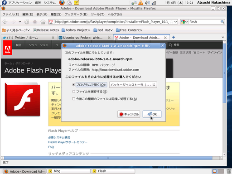This screenshot has height=174, width=232.
Task: Click the horizontal scrollbar of the page
Action: pyautogui.click(x=108, y=158)
